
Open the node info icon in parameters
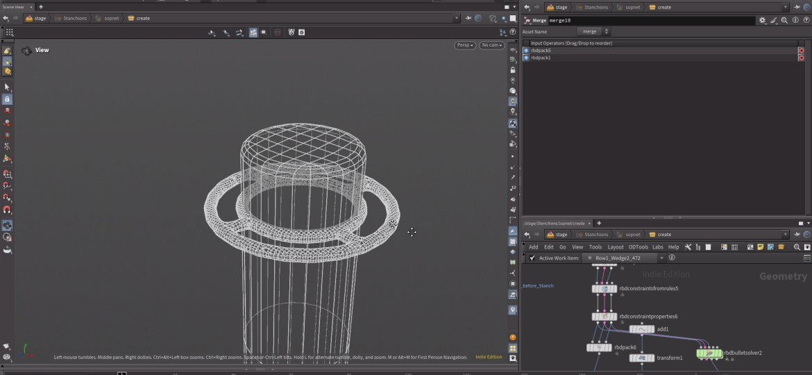coord(795,21)
